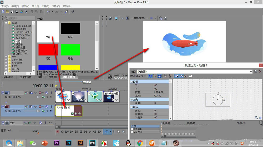Viewport: 263px width, 147px height.
Task: Open Premiere Pro from the taskbar
Action: (57, 143)
